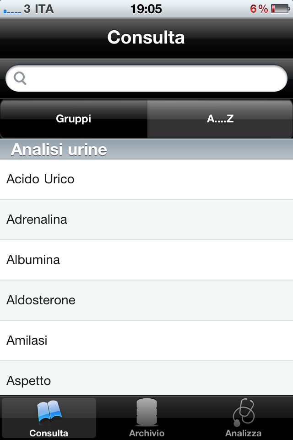Tap the Analisi urine section header
Image resolution: width=293 pixels, height=440 pixels.
coord(146,149)
